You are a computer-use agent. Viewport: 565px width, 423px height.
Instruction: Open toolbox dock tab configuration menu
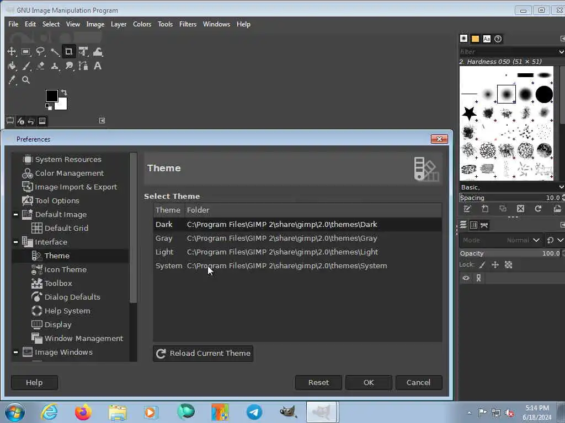coord(102,121)
